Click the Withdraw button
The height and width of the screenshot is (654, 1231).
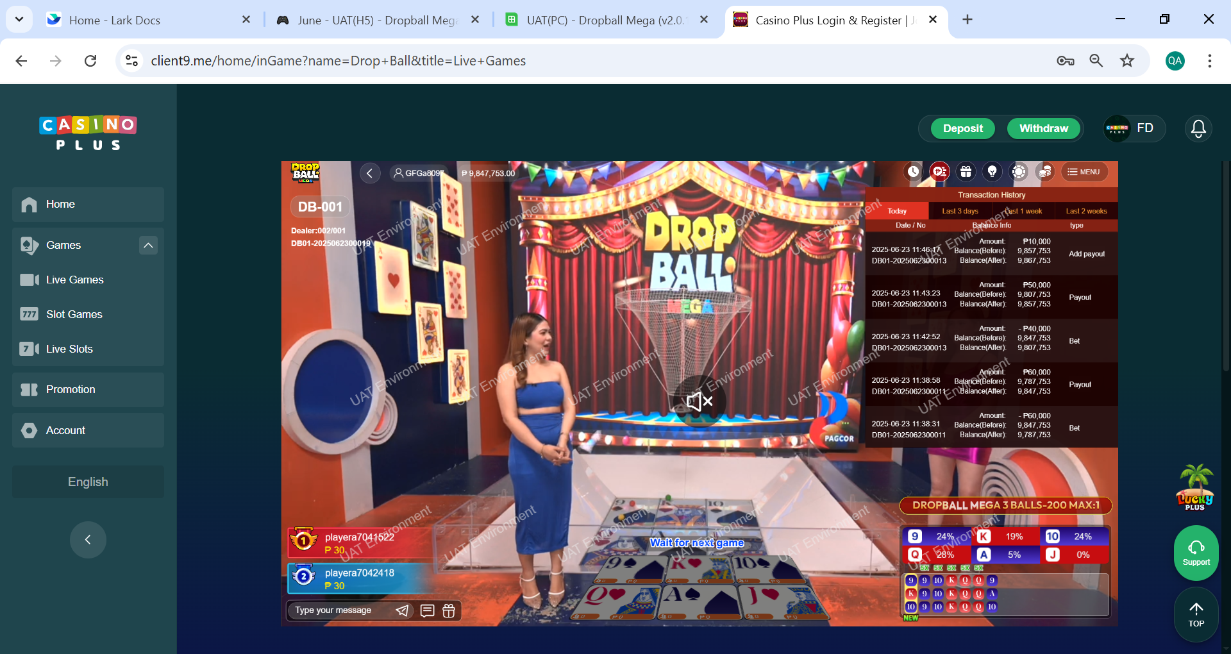tap(1044, 128)
